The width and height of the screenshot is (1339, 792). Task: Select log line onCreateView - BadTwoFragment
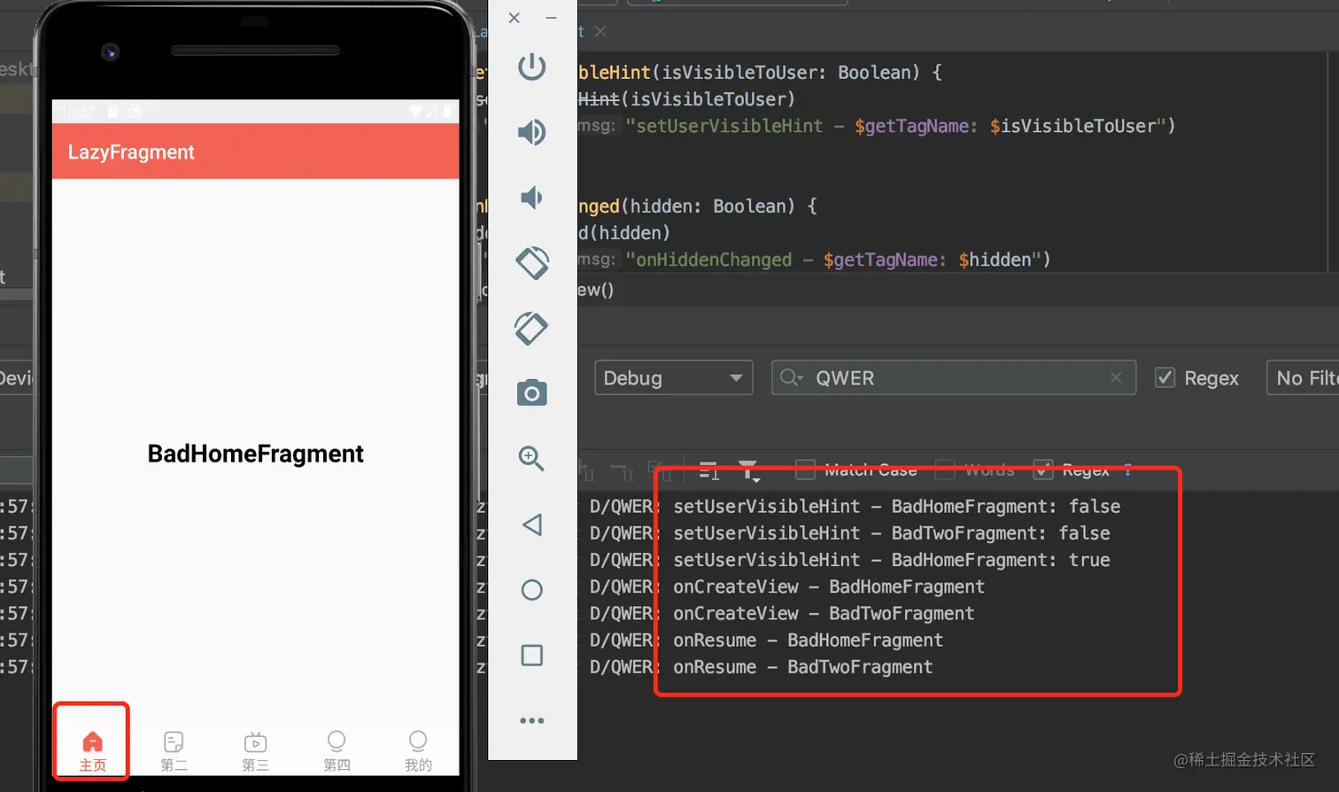click(824, 613)
